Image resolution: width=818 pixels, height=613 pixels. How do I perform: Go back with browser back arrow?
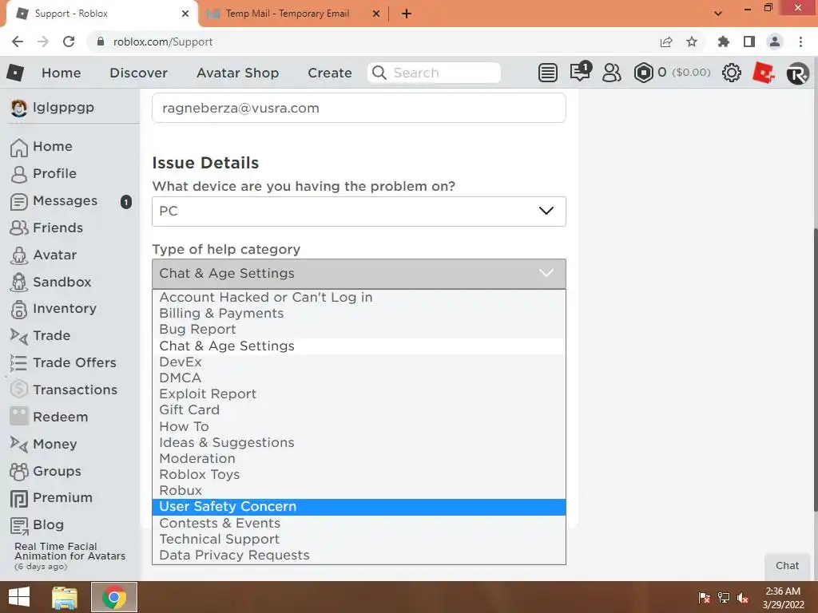coord(18,42)
